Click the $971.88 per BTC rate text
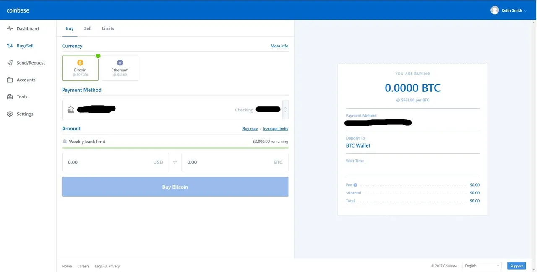This screenshot has height=272, width=537. pyautogui.click(x=413, y=100)
